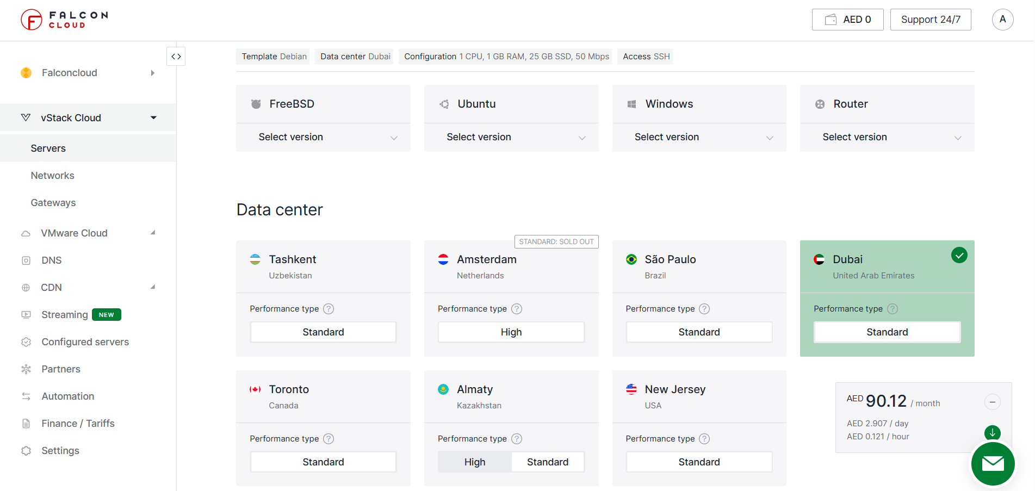The image size is (1035, 491).
Task: Click the Streaming sidebar icon
Action: pos(26,315)
